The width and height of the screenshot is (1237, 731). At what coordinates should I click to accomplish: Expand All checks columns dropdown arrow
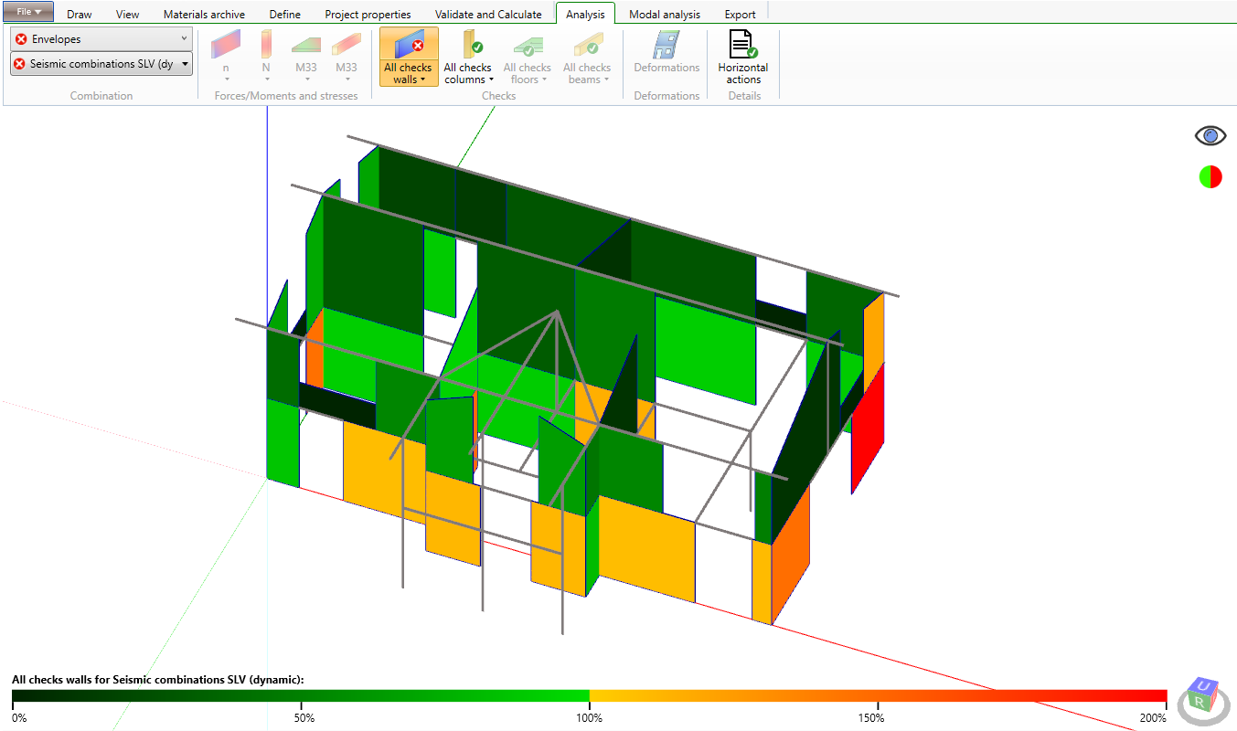point(491,80)
